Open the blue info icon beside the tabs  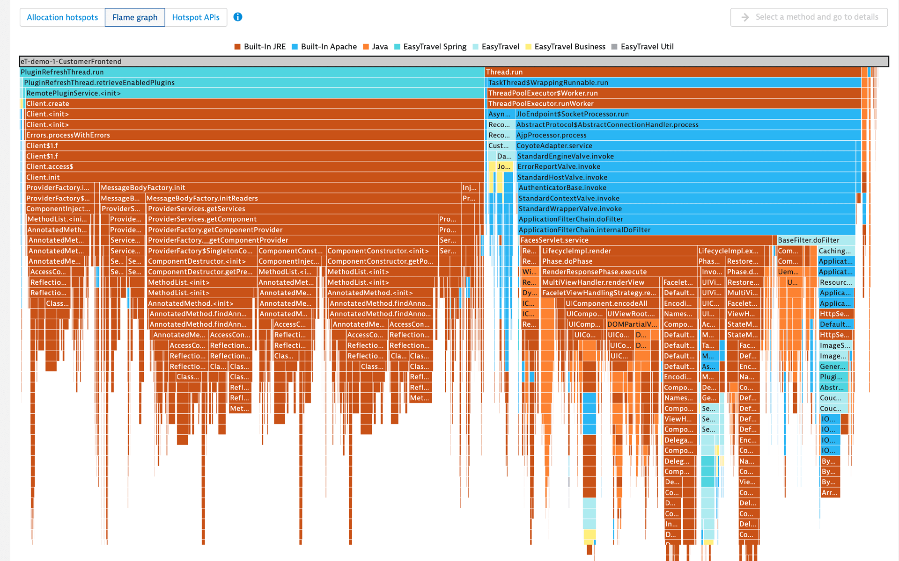(x=237, y=17)
